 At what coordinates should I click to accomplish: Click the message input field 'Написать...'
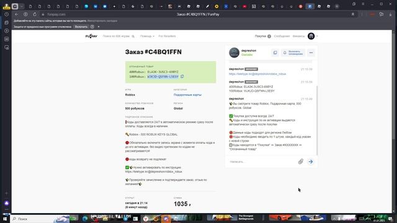(x=262, y=161)
